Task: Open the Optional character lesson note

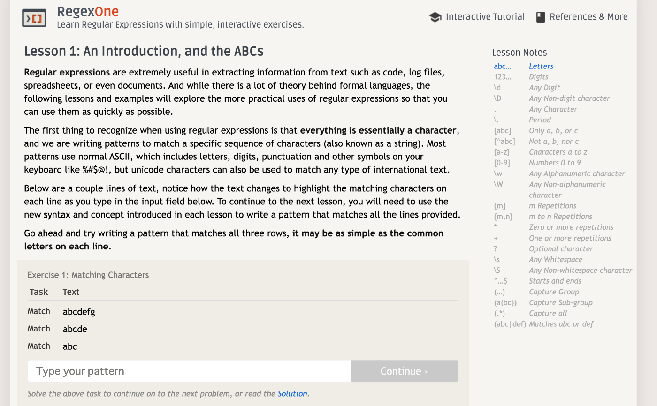Action: (561, 249)
